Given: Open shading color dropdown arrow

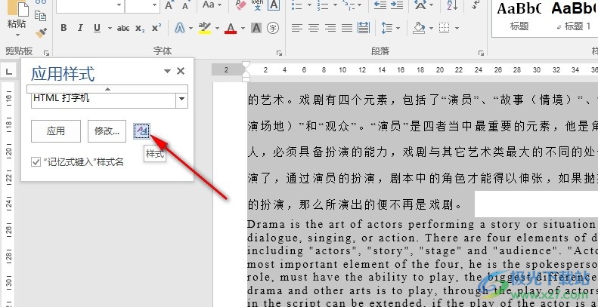Looking at the screenshot, I should click(x=431, y=28).
